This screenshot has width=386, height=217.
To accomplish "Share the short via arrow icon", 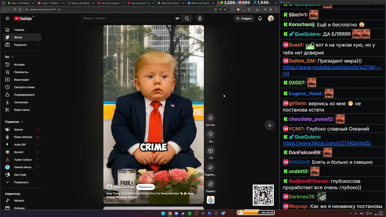I will click(210, 168).
